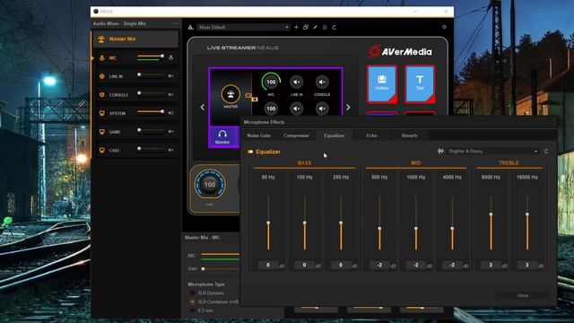The width and height of the screenshot is (574, 323).
Task: Click CONSOLE mute icon on Nexus screen
Action: coord(322,82)
